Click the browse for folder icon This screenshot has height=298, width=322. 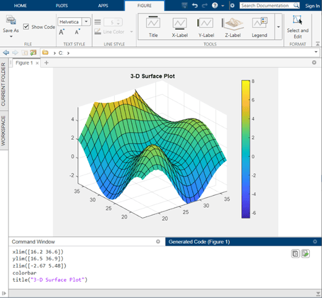[x=33, y=53]
